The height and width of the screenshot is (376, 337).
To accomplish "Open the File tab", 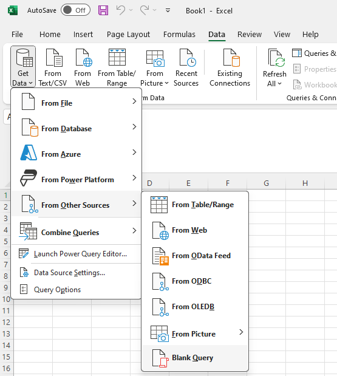I will (x=17, y=35).
